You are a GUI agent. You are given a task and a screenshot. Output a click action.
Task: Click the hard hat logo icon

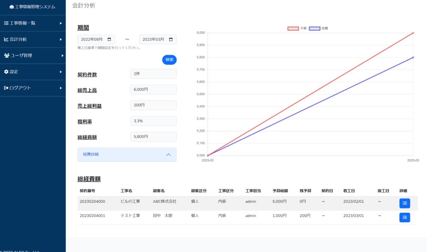(x=12, y=7)
